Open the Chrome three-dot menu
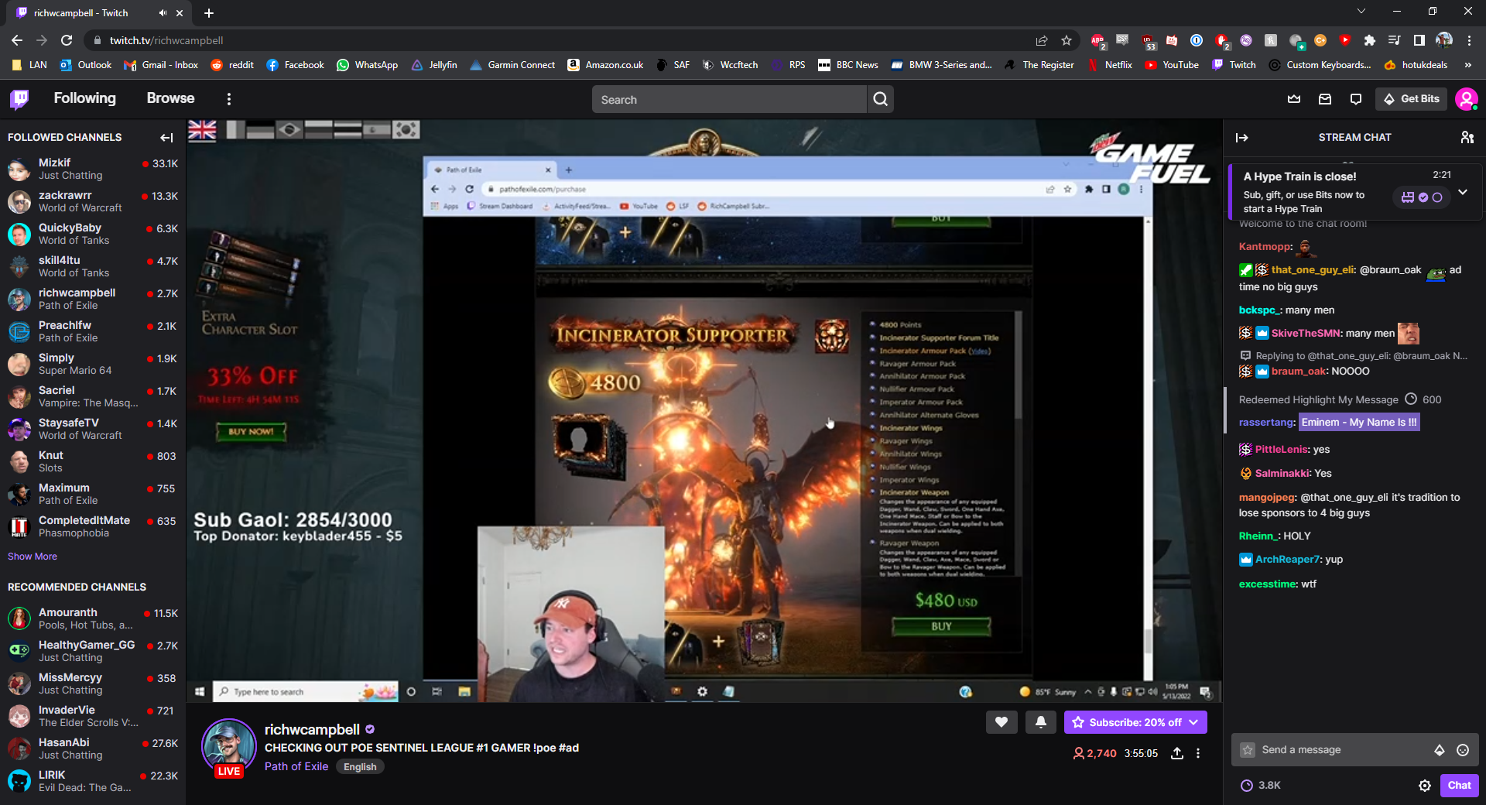The image size is (1486, 805). [1469, 40]
